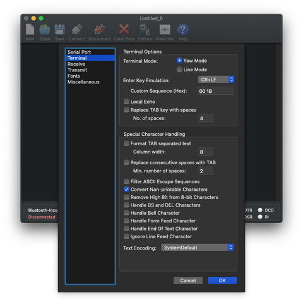Screen dimensions: 303x302
Task: Click Column width input field
Action: pyautogui.click(x=206, y=152)
